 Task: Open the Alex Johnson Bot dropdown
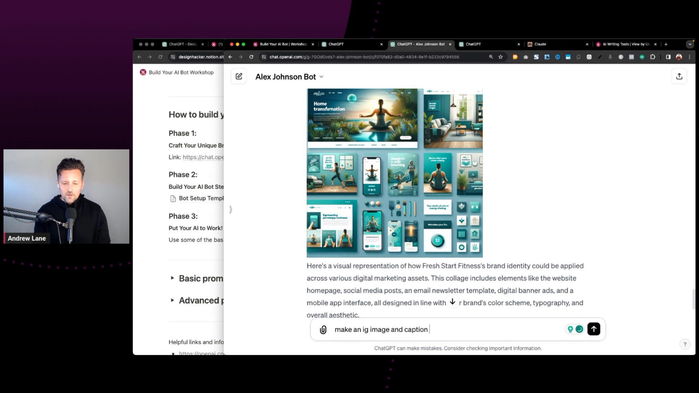321,76
